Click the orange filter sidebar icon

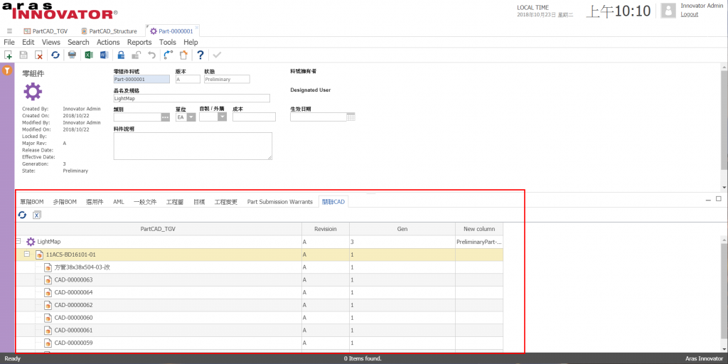click(x=7, y=71)
